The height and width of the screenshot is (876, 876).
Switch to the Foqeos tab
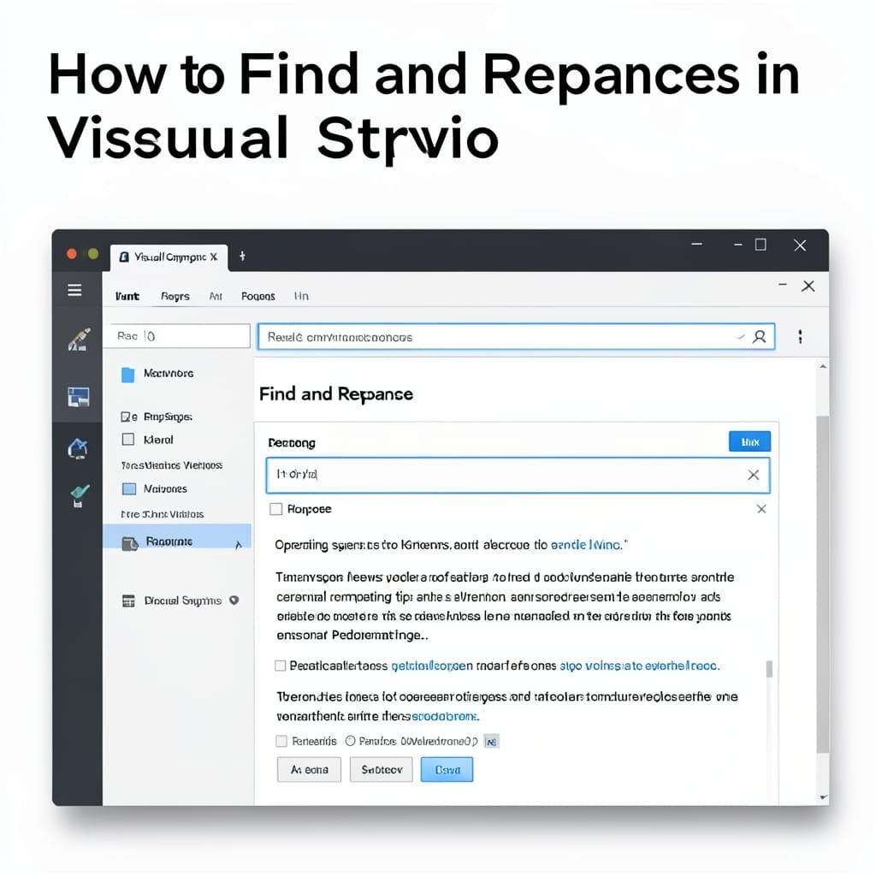click(x=258, y=296)
